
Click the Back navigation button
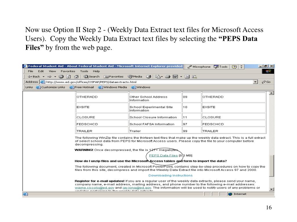[34, 77]
